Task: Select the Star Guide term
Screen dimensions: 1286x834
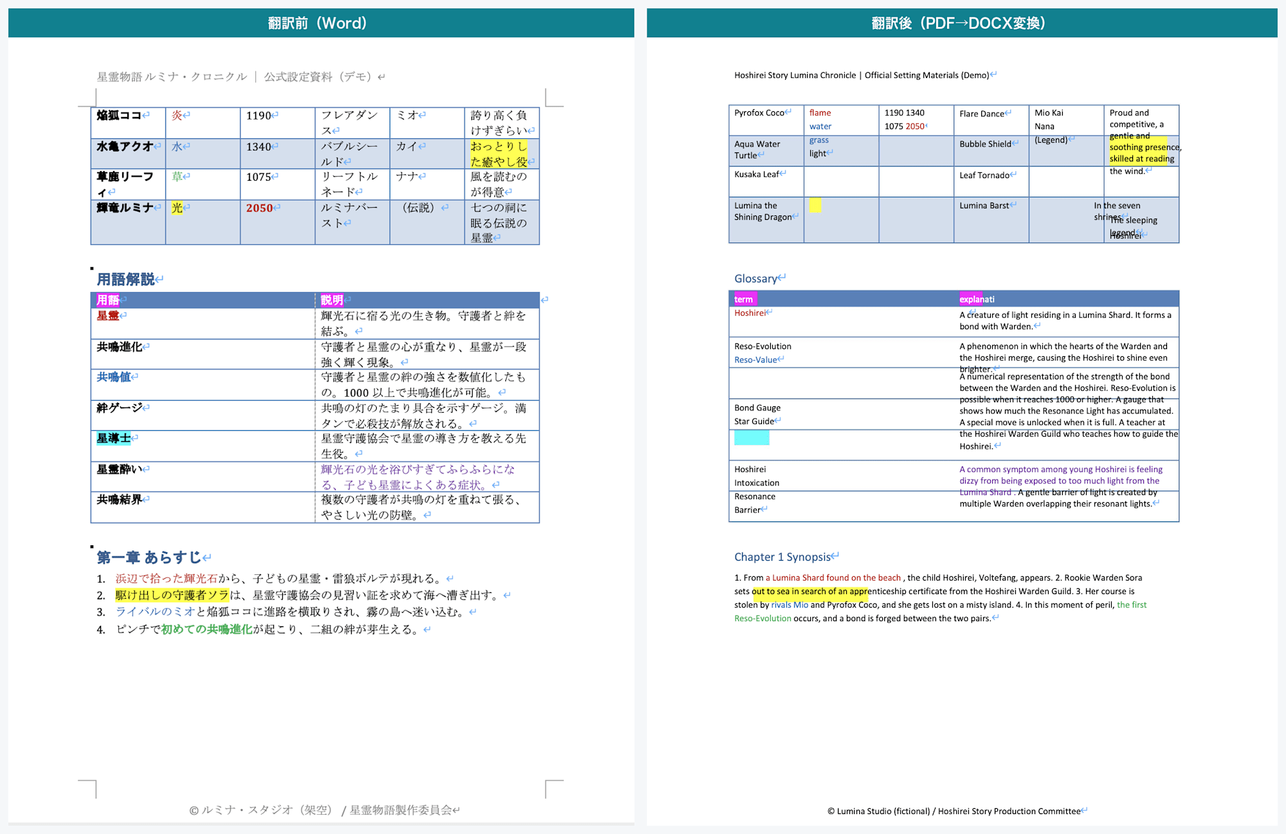Action: 754,421
